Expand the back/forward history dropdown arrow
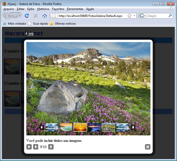 coord(20,16)
